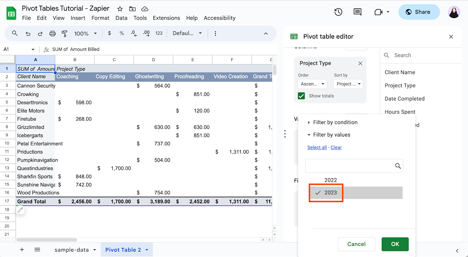Open version history clock icon
Screen dimensions: 468x257
(338, 12)
